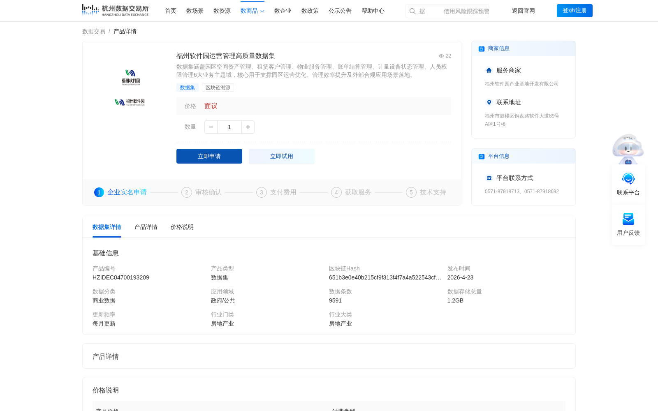This screenshot has height=411, width=658.
Task: Click the 立即申请 button
Action: click(x=209, y=156)
